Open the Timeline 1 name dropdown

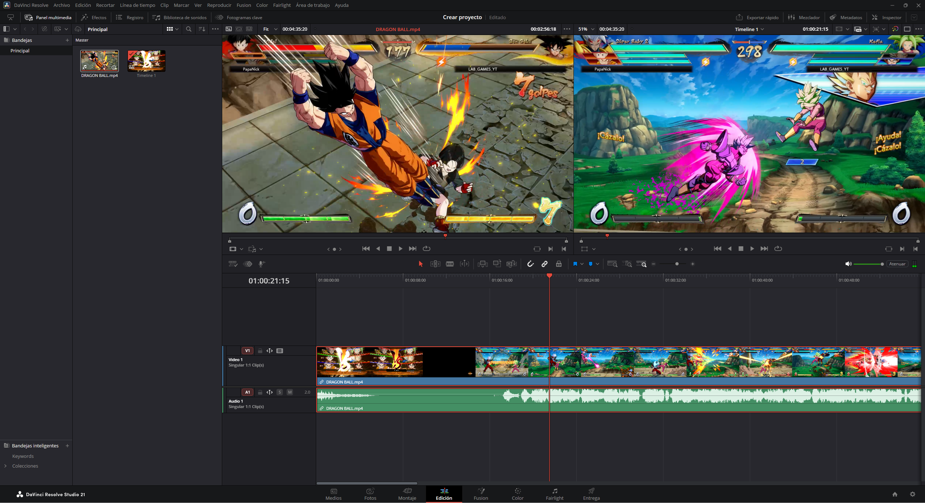[749, 29]
